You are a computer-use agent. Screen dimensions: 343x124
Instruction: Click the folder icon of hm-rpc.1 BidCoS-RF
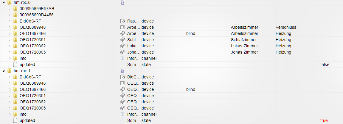coord(15,77)
